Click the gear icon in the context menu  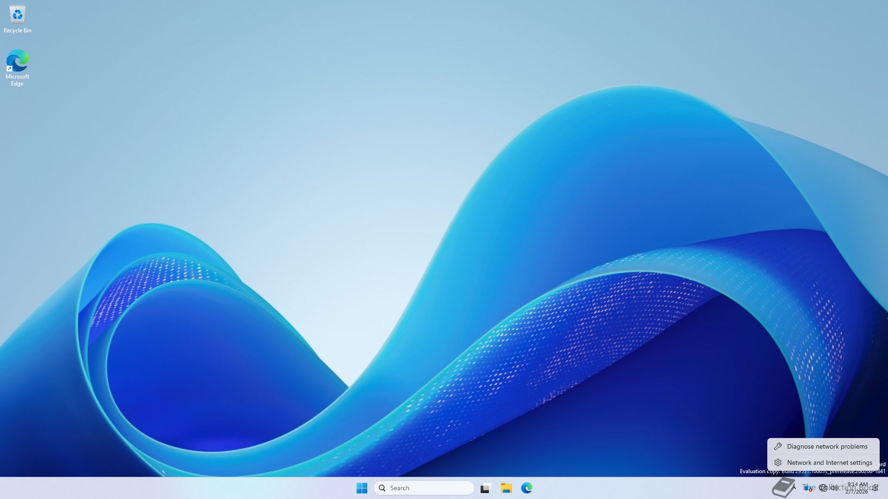[778, 462]
